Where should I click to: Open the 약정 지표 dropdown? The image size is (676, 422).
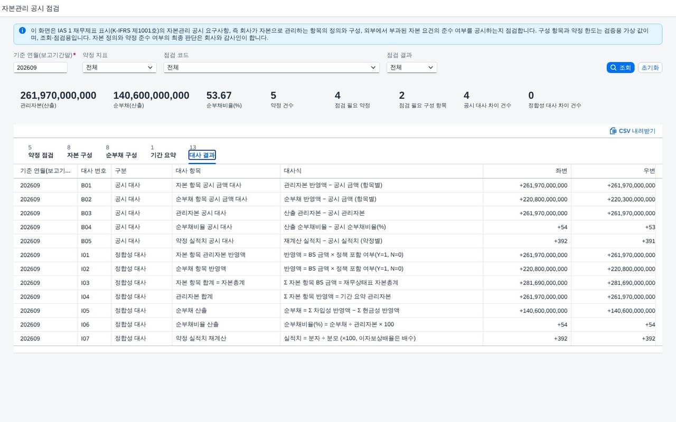119,68
